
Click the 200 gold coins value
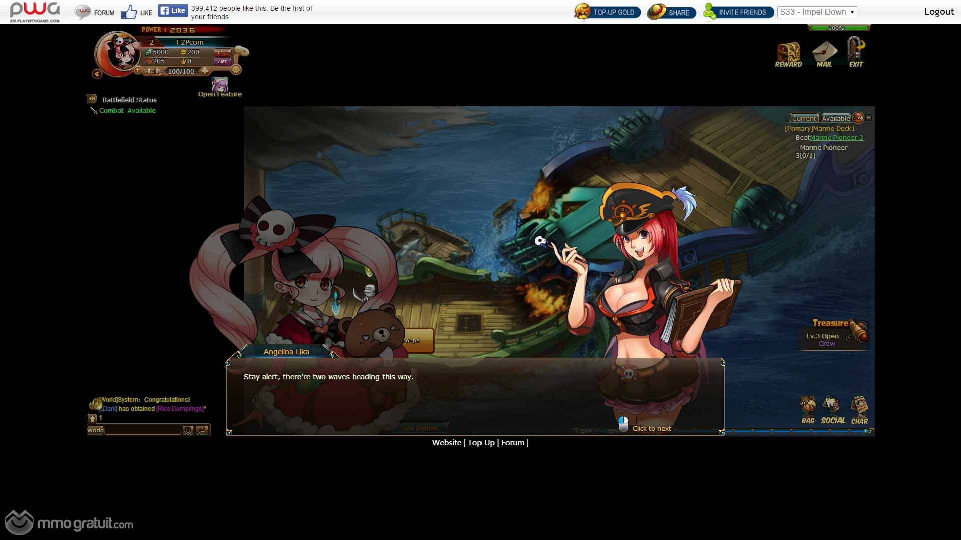(190, 52)
